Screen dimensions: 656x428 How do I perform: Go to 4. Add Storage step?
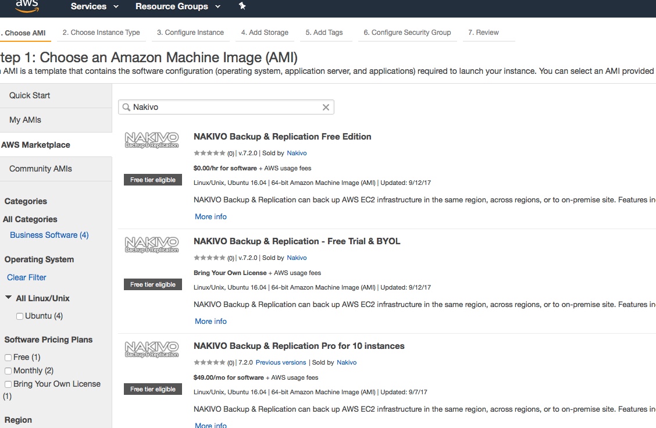point(265,33)
